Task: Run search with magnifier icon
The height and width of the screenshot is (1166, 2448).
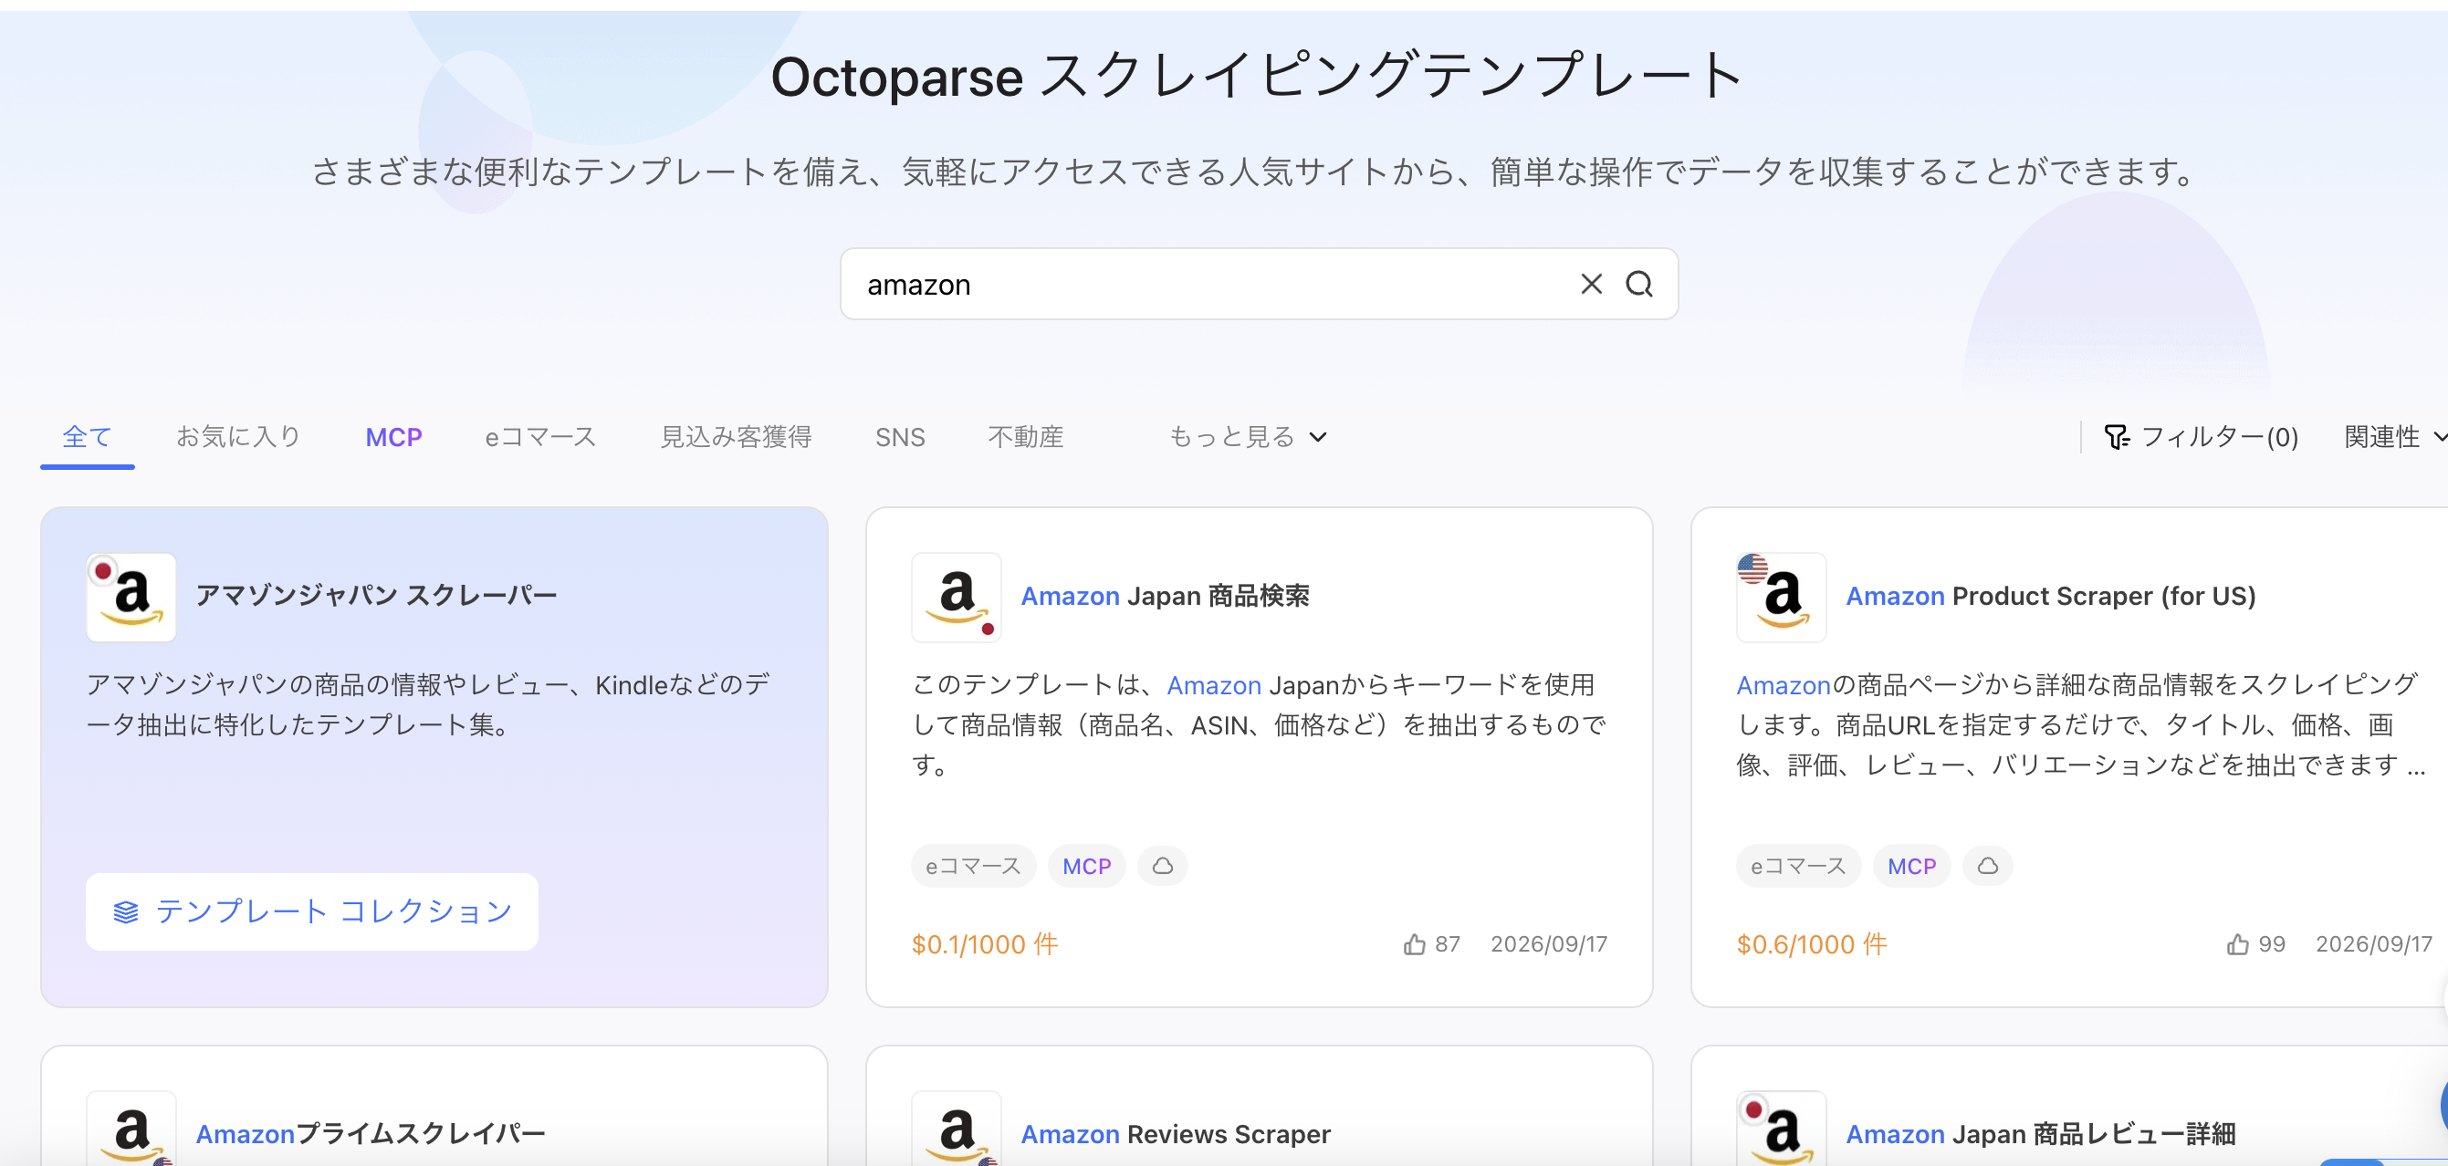Action: coord(1639,284)
